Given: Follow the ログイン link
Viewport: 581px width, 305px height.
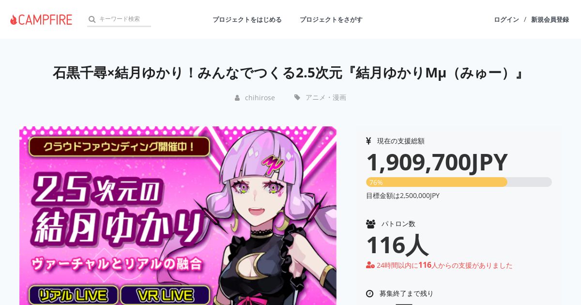Looking at the screenshot, I should (x=506, y=19).
